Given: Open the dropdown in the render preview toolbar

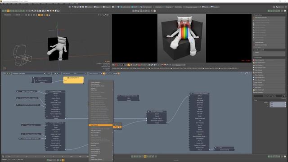Looking at the screenshot, I should click(179, 65).
